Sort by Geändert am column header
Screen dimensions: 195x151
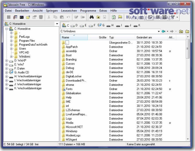click(x=151, y=37)
